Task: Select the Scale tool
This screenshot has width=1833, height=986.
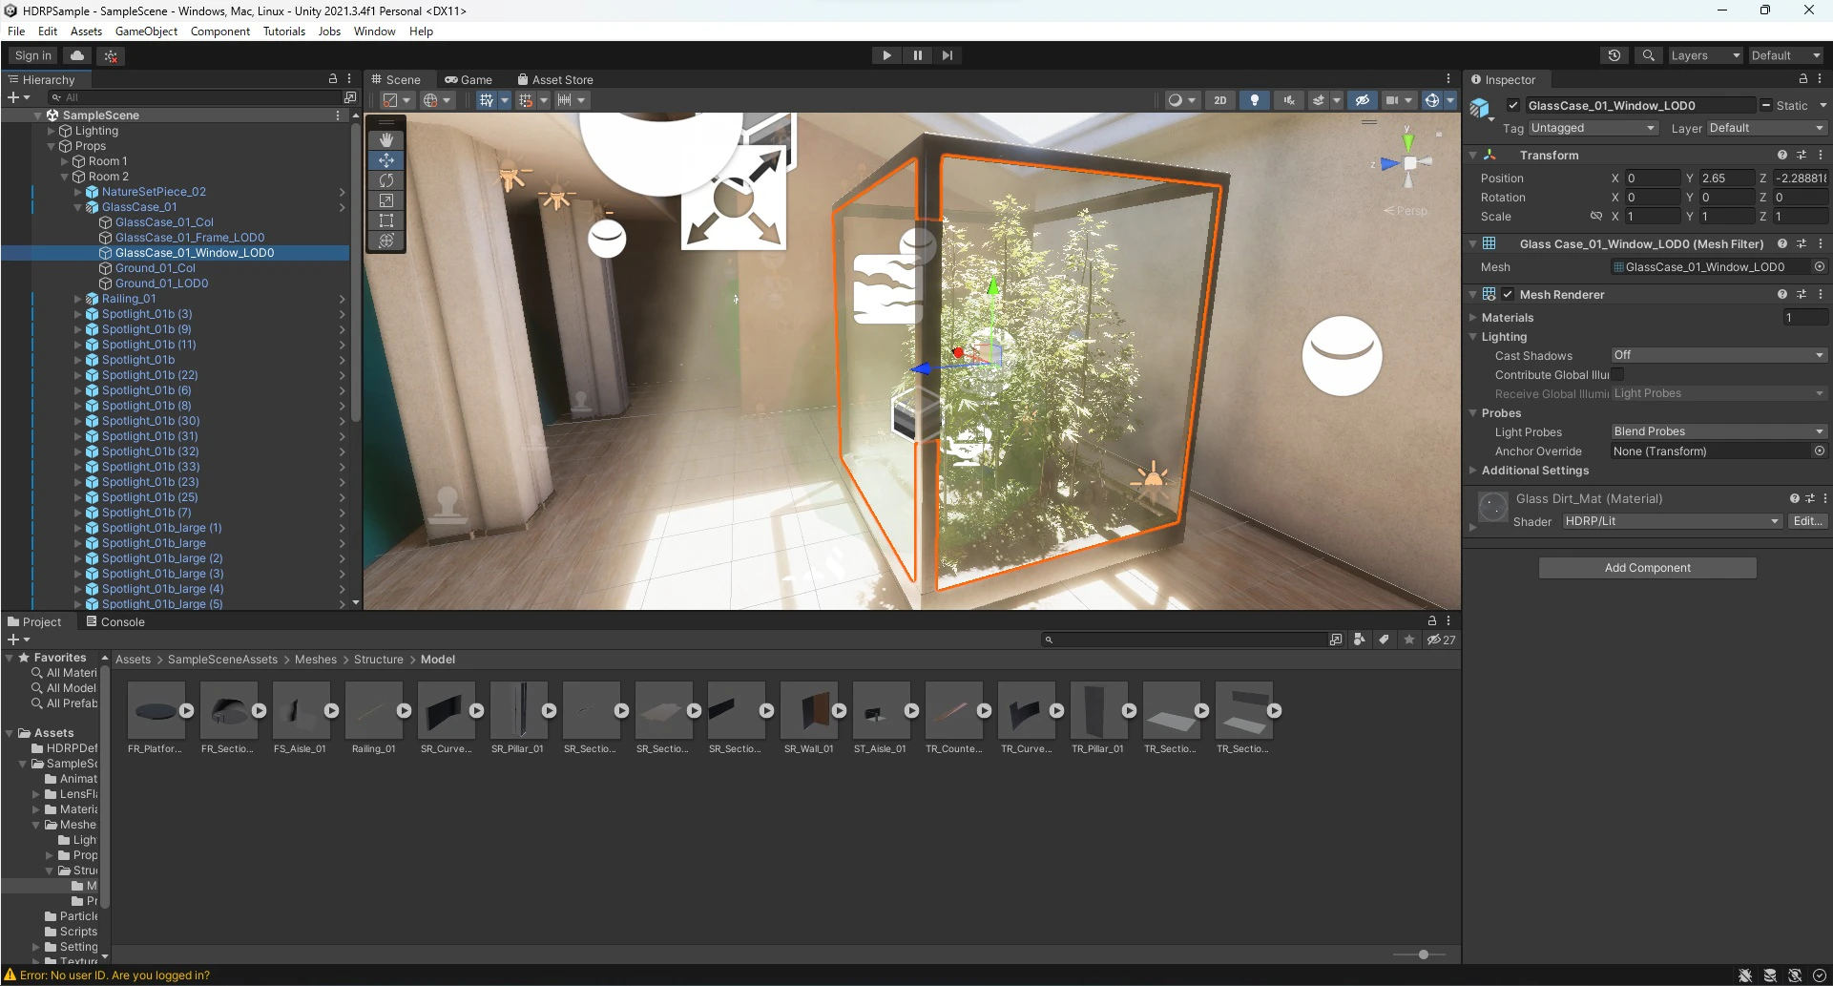Action: click(386, 200)
